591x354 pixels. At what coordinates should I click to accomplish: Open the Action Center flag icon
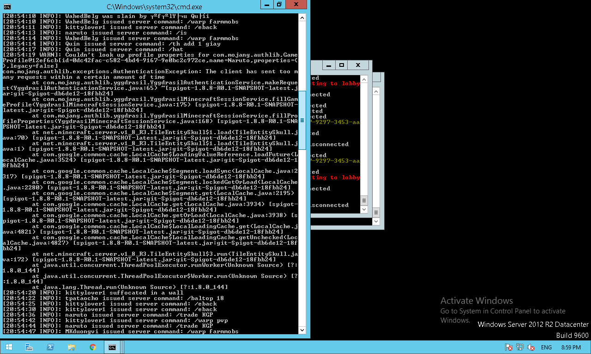pyautogui.click(x=509, y=347)
